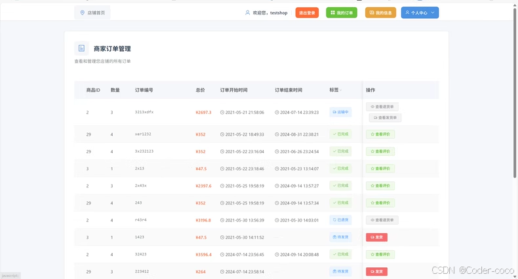Open 我的信息 from top bar
The height and width of the screenshot is (279, 518).
tap(380, 12)
